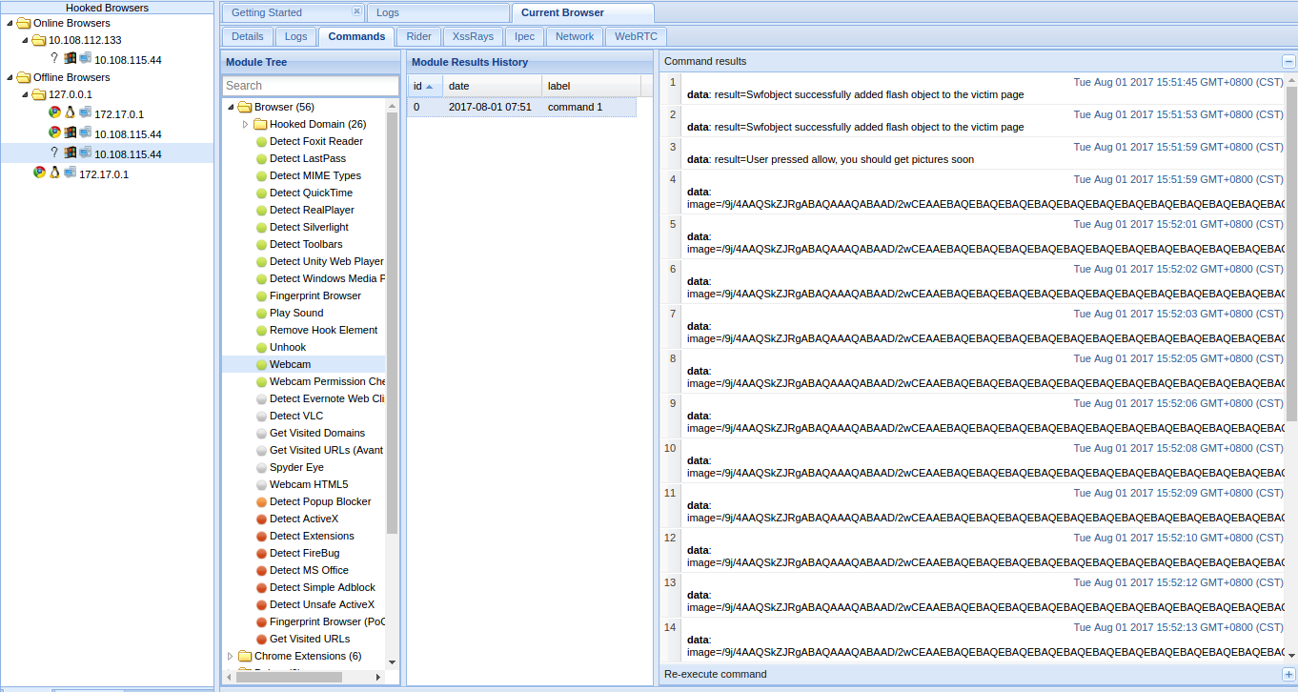Expand the Re-execute command panel
The height and width of the screenshot is (692, 1298).
tap(1288, 674)
